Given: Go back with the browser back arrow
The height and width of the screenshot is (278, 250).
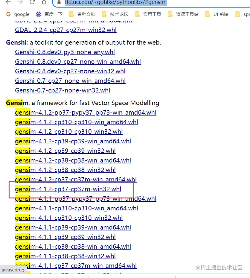Looking at the screenshot, I should [8, 2].
